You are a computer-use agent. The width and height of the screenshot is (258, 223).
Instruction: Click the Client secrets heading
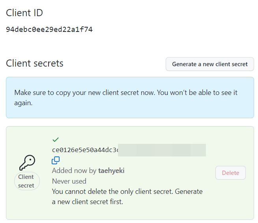(35, 63)
